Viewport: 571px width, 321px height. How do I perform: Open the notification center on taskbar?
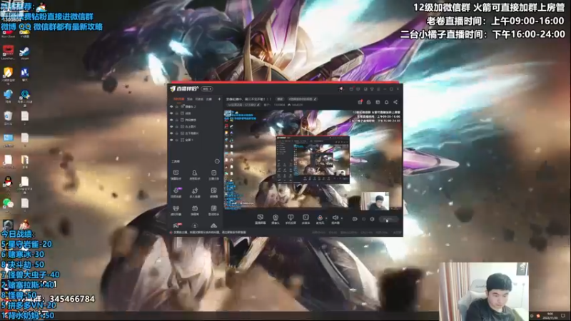point(563,315)
